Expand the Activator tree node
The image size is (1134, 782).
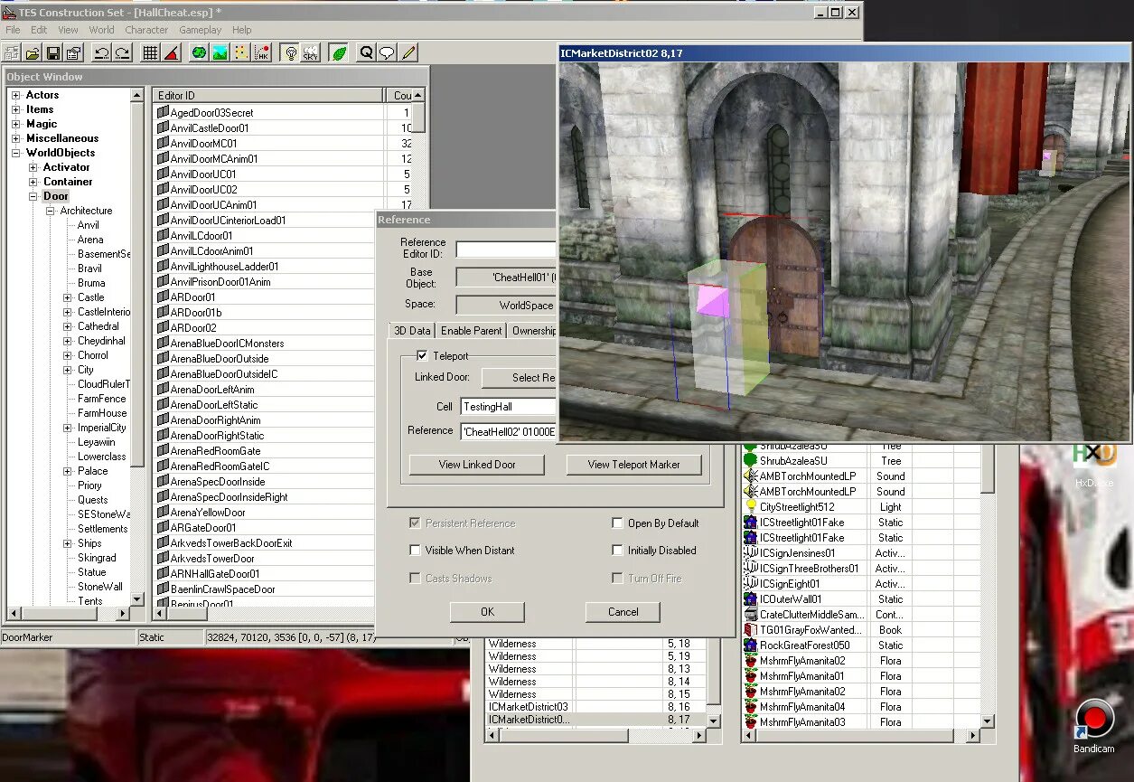click(x=33, y=167)
